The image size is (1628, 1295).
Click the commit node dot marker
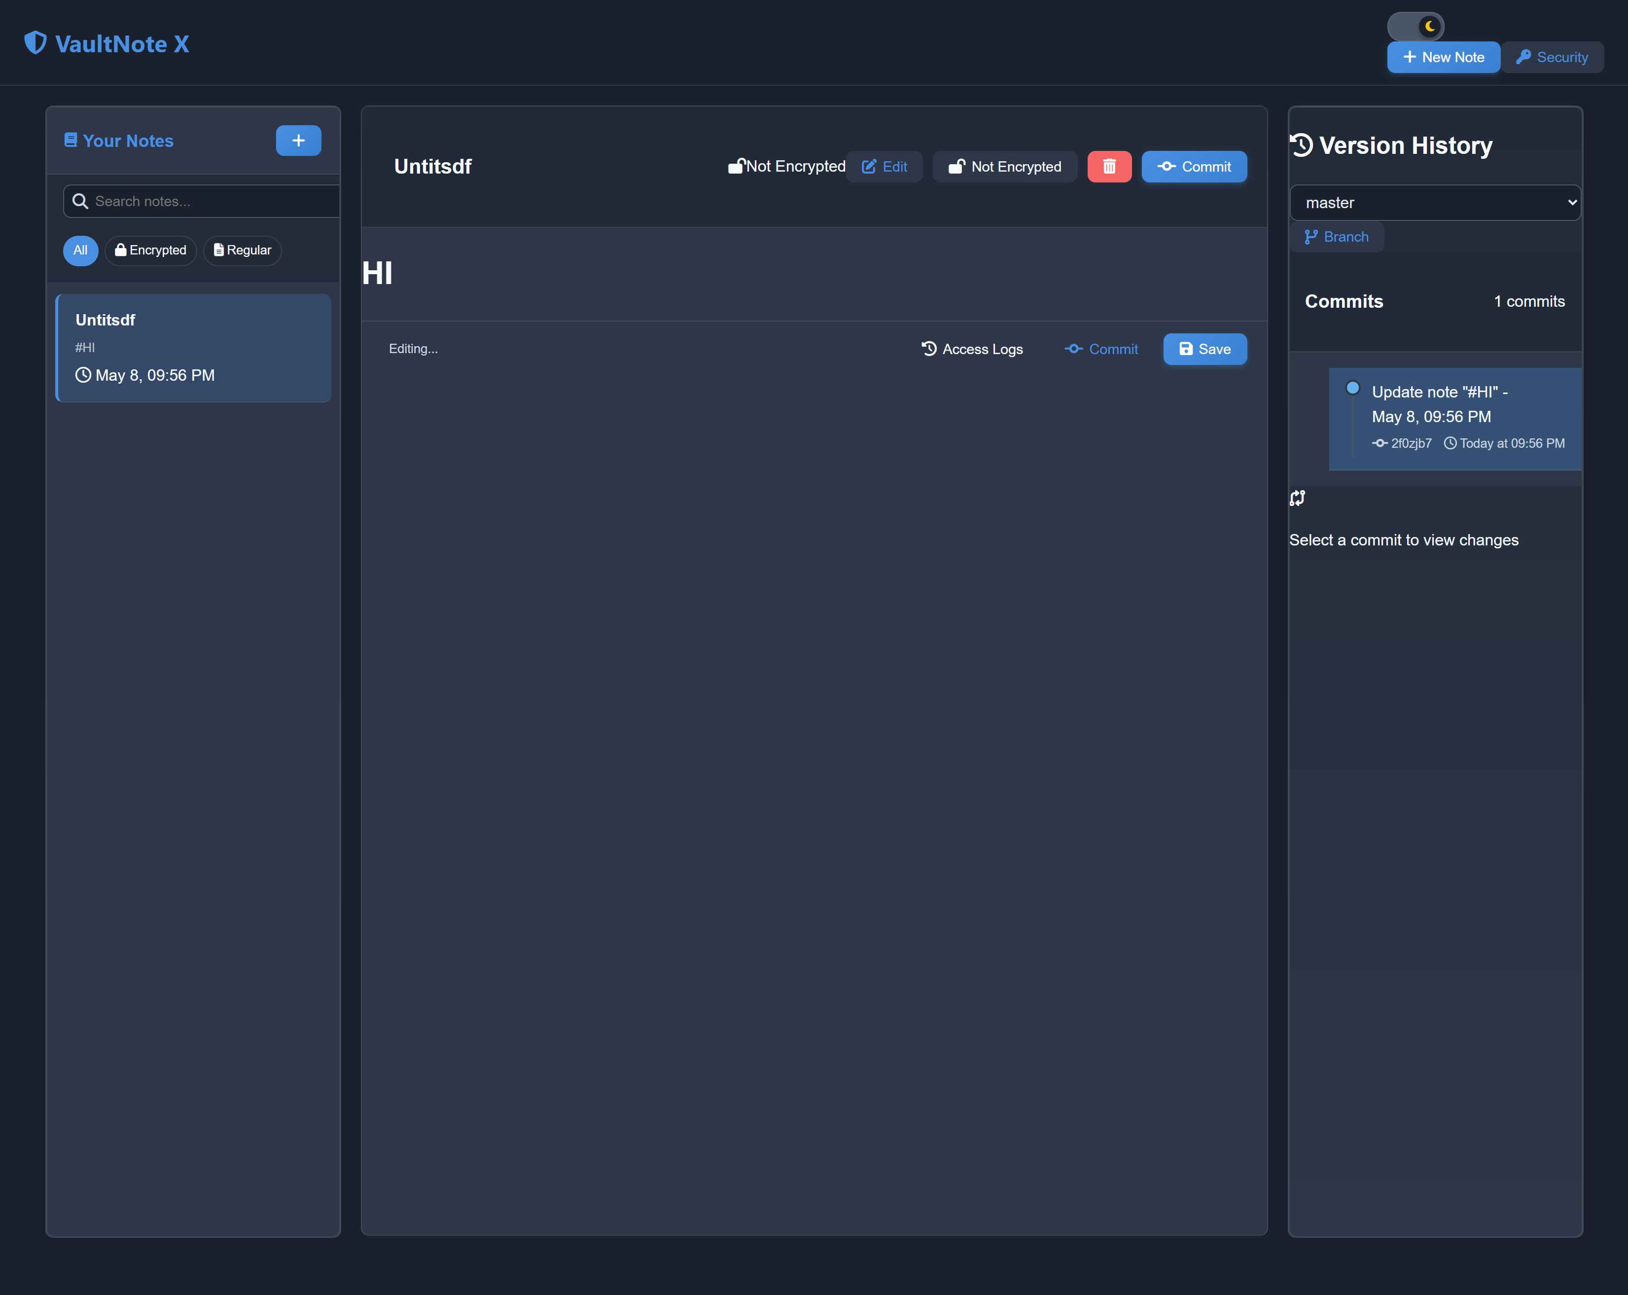pos(1352,388)
